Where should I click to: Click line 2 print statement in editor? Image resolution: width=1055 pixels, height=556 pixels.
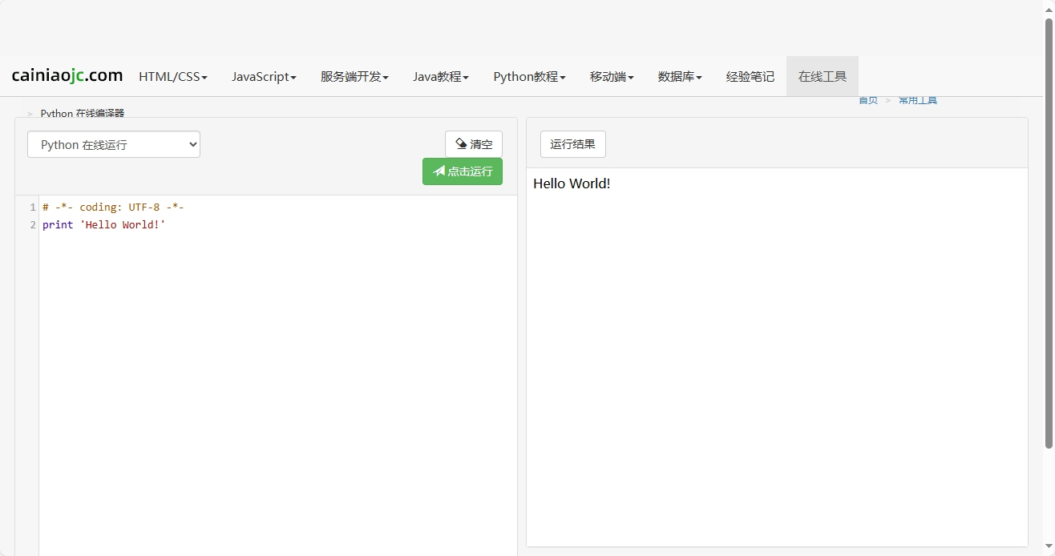pos(103,225)
